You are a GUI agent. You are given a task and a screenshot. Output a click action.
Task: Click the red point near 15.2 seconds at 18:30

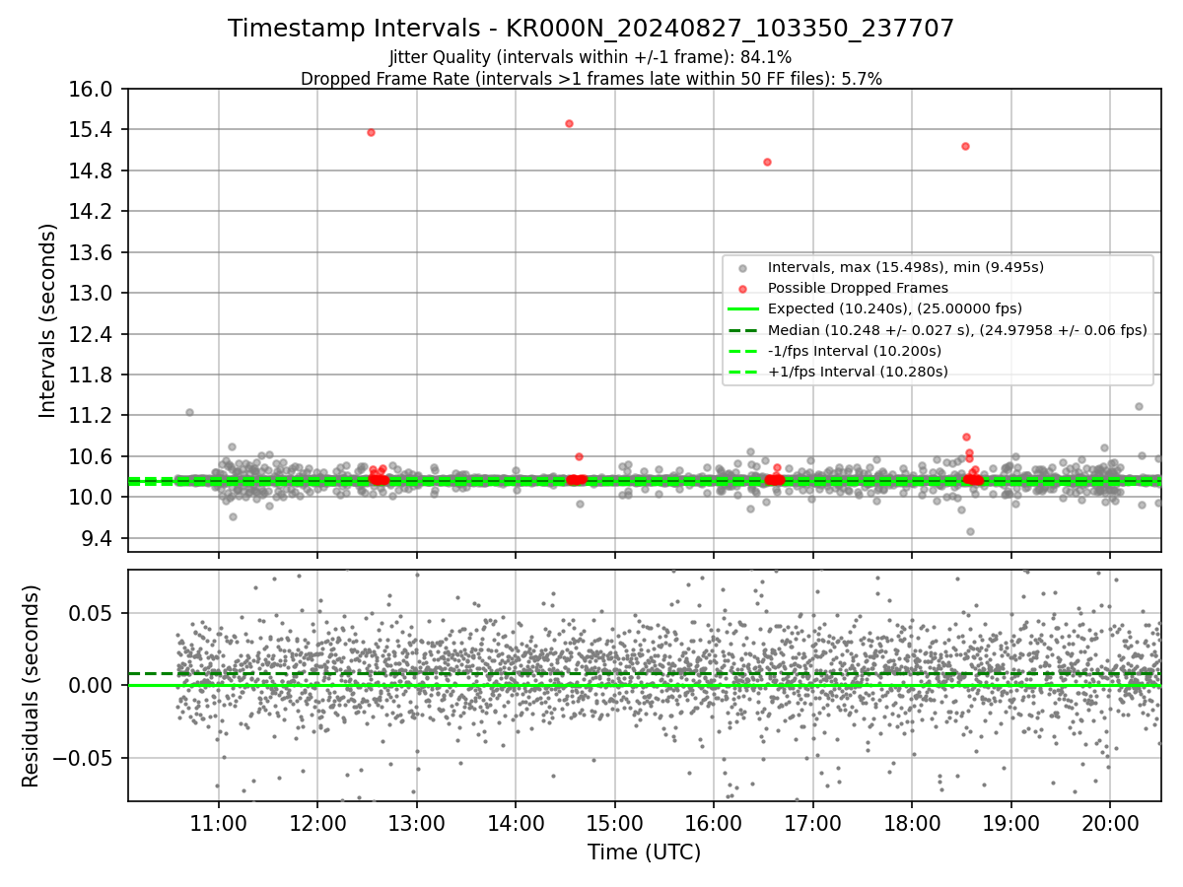click(x=965, y=146)
